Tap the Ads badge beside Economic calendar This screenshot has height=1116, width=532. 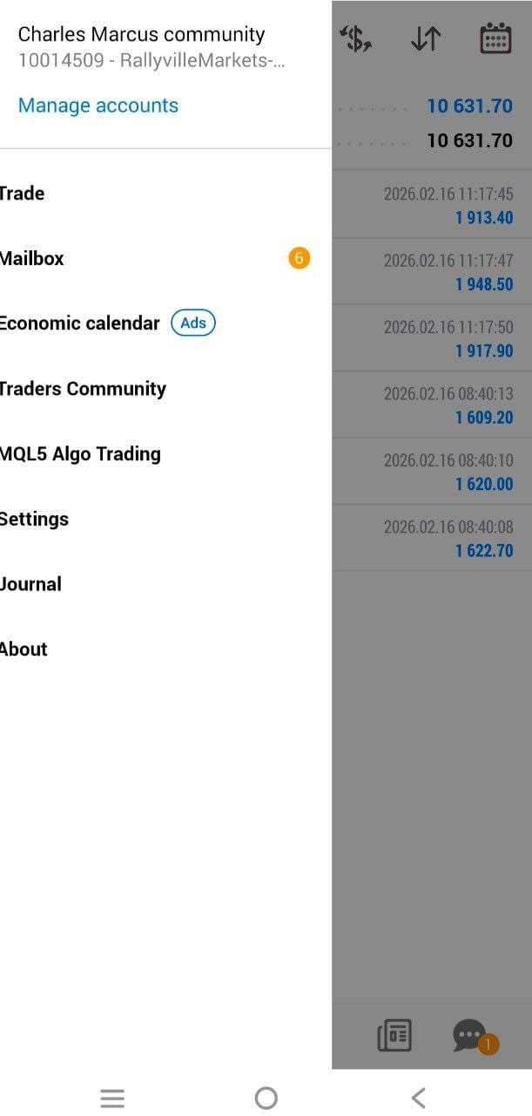(x=193, y=323)
